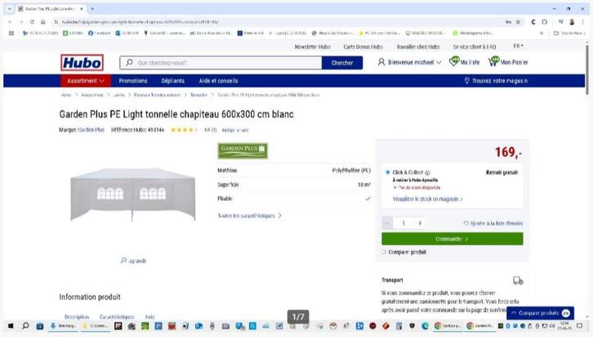The height and width of the screenshot is (337, 593).
Task: Tick the Comparer produit checkbox
Action: click(384, 252)
